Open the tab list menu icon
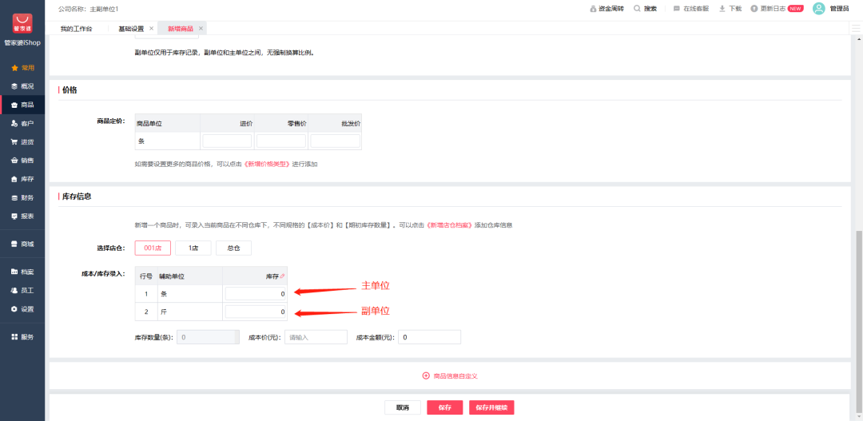Screen dimensions: 863x421 tap(855, 29)
